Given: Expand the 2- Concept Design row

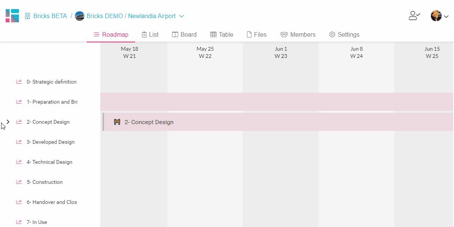Looking at the screenshot, I should [8, 122].
